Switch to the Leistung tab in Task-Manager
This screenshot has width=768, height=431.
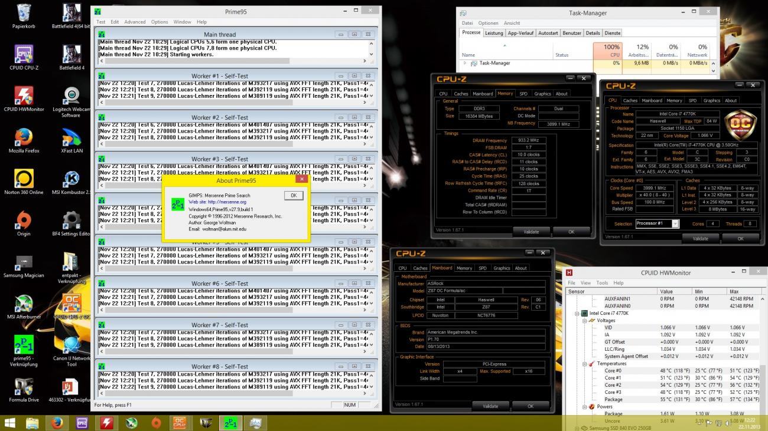494,33
